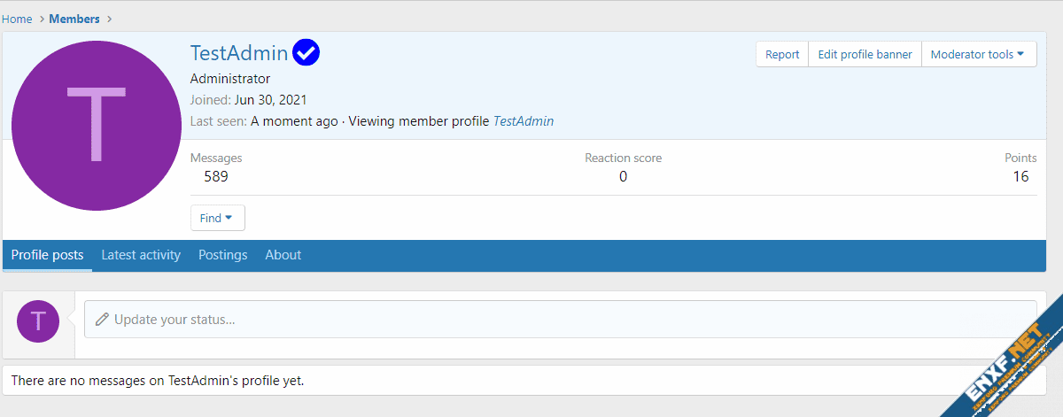
Task: Follow the italic TestAdmin link in last seen
Action: [x=523, y=121]
